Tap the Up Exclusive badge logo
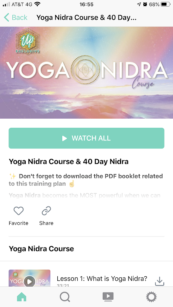This screenshot has width=173, height=307. 27,41
